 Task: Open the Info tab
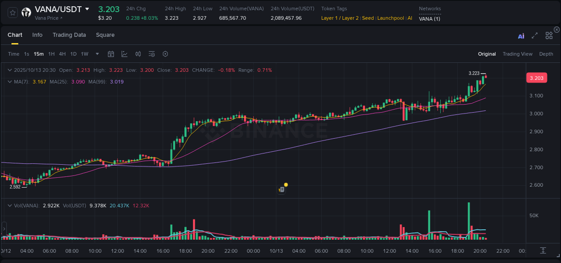[37, 35]
